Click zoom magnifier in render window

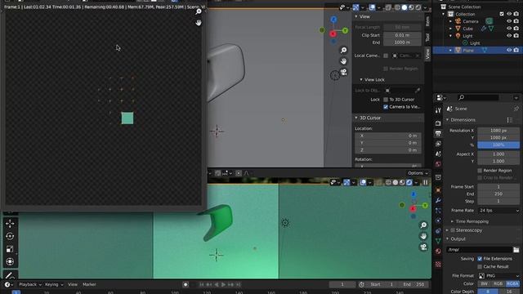(x=199, y=11)
